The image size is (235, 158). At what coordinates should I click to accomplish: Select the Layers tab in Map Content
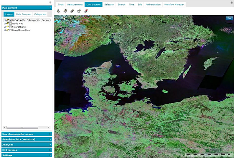[x=9, y=14]
